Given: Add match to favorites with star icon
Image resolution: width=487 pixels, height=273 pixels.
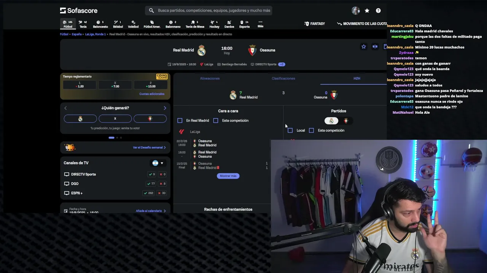Looking at the screenshot, I should [364, 47].
